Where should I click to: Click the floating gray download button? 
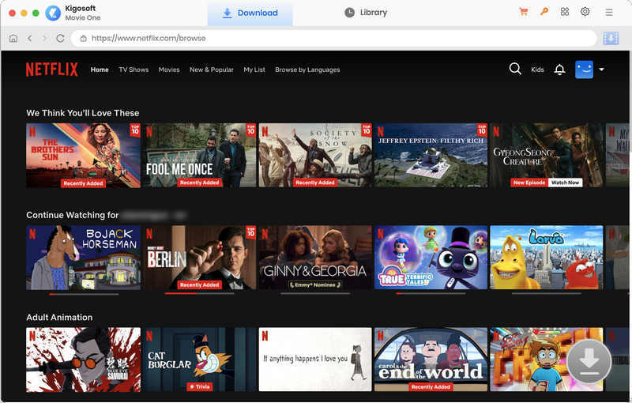pos(589,360)
